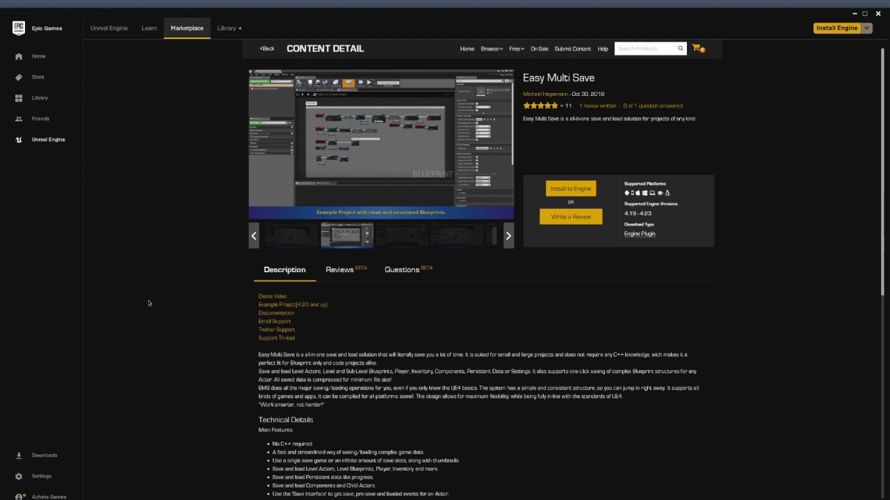Click Install to Engine button
The height and width of the screenshot is (500, 890).
571,188
